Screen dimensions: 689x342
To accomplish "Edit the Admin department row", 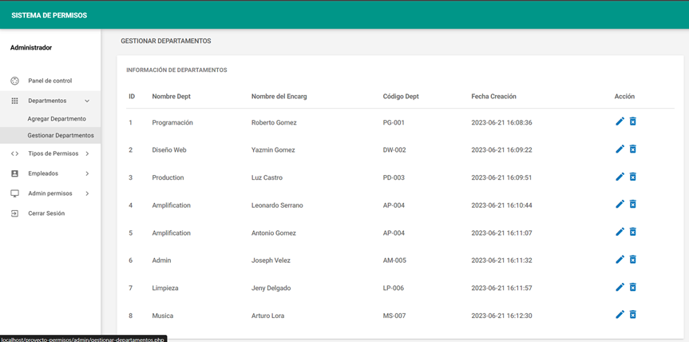I will click(x=620, y=260).
